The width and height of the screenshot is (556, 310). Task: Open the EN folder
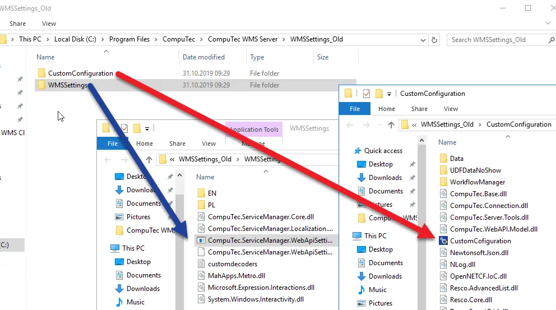(211, 193)
